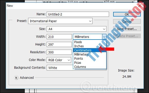Click the OK button
Viewport: 149px width, 93px height.
tap(127, 14)
